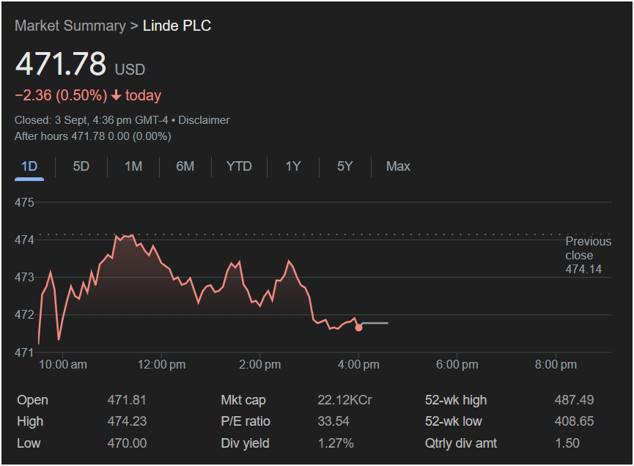
Task: Click the −2.36 (0.50%) change text
Action: click(61, 95)
